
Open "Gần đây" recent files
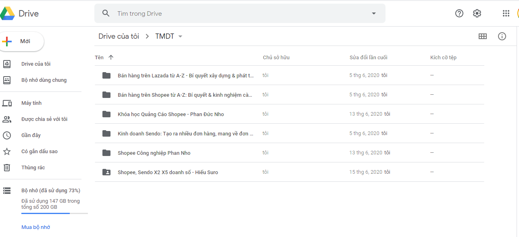pyautogui.click(x=31, y=135)
